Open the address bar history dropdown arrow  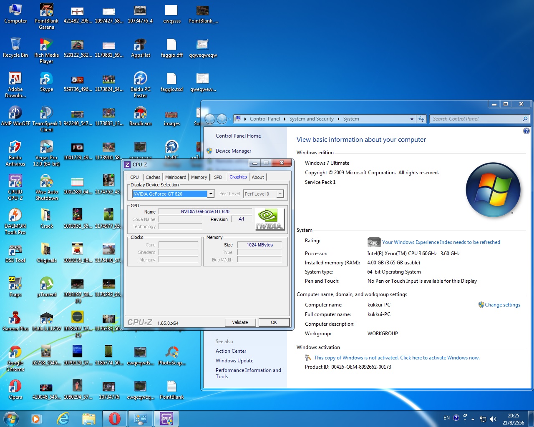coord(412,119)
